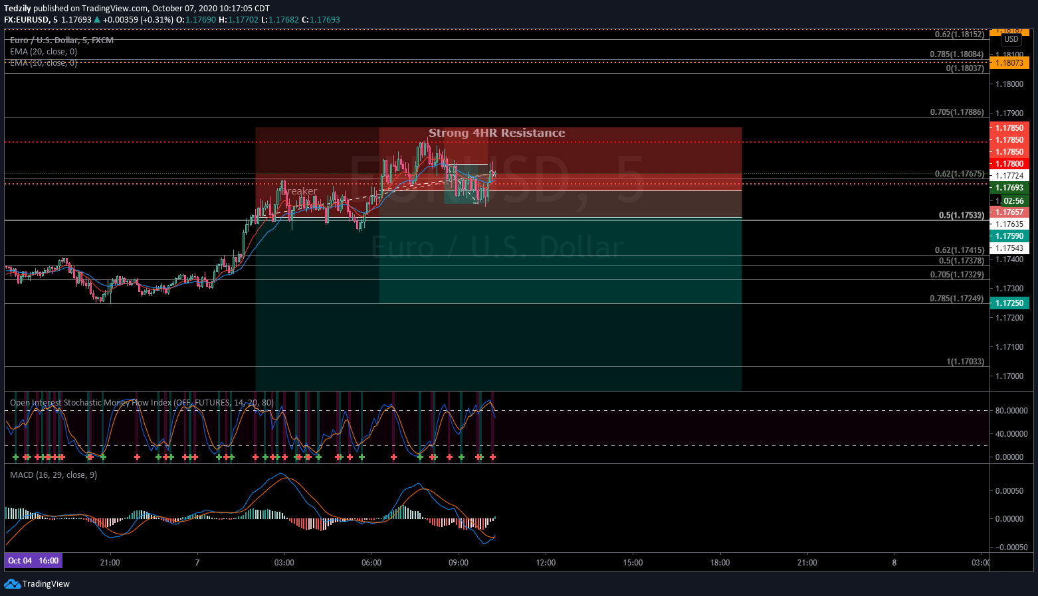Select the 0.62(1.17675) Fibonacci level label
The image size is (1038, 596).
pos(959,174)
